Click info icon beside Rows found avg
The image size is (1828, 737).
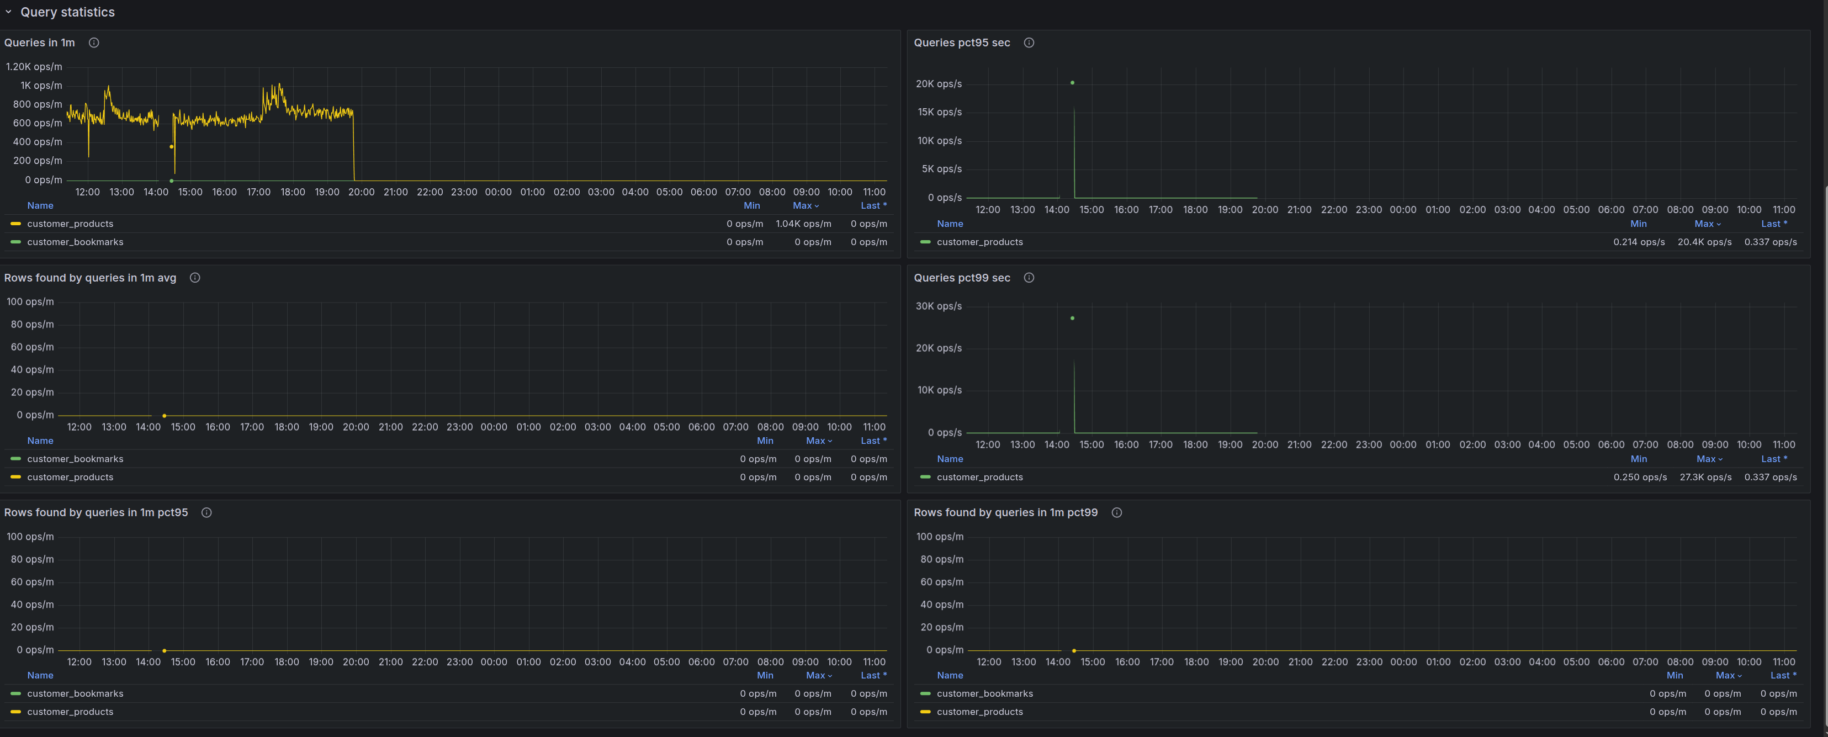pyautogui.click(x=194, y=278)
